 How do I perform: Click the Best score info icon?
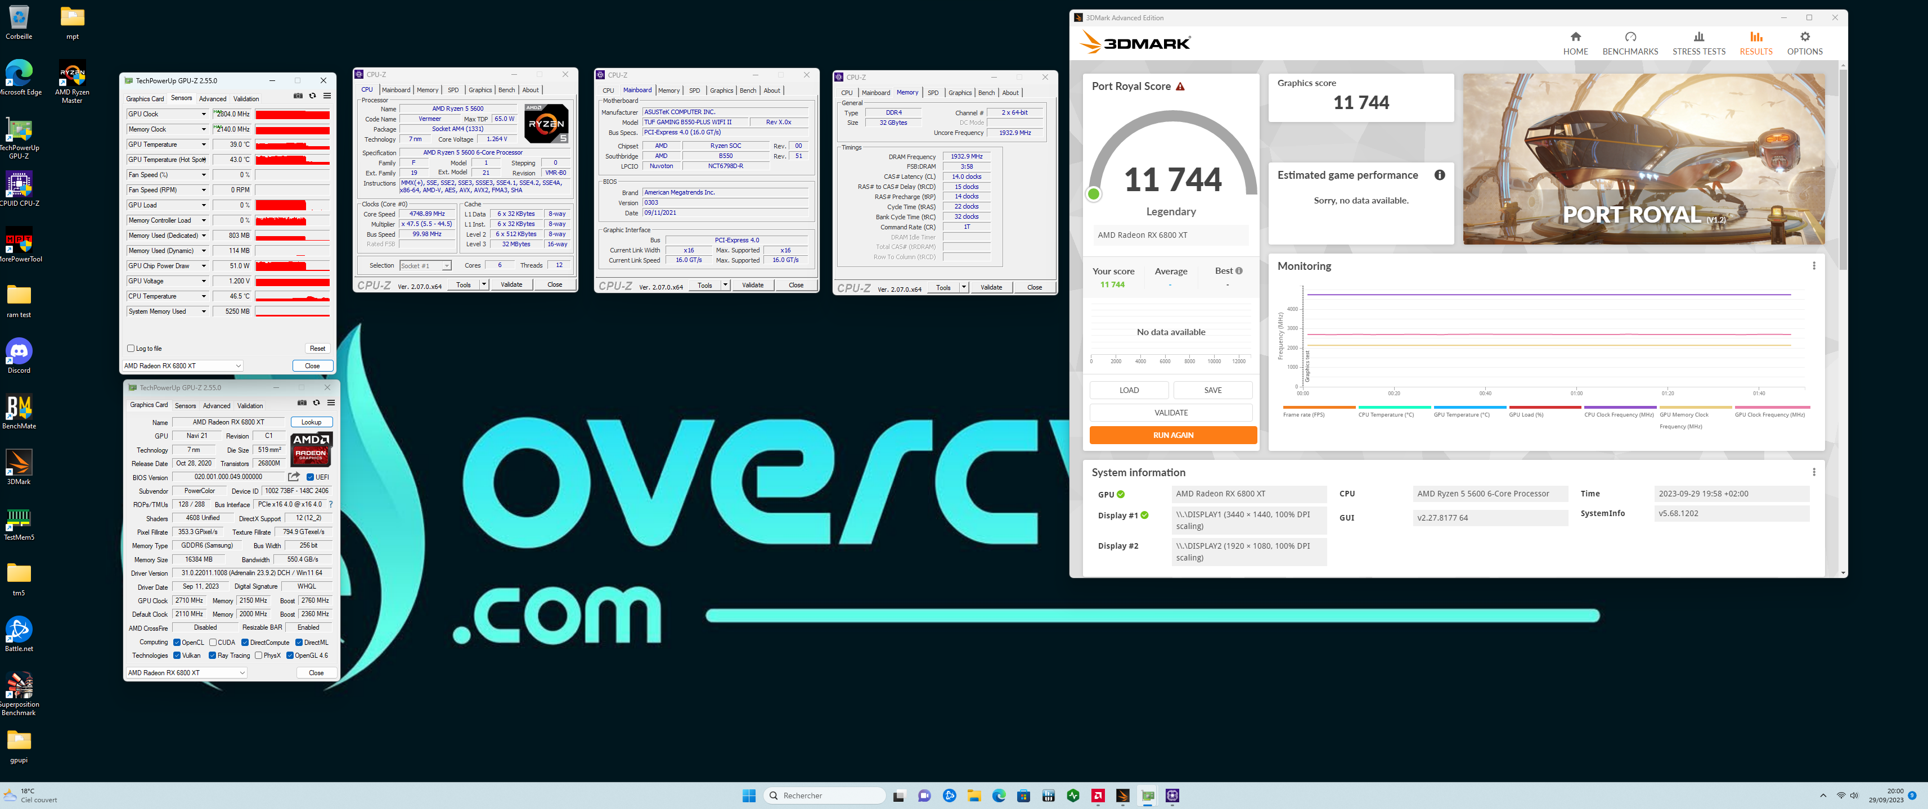tap(1239, 270)
